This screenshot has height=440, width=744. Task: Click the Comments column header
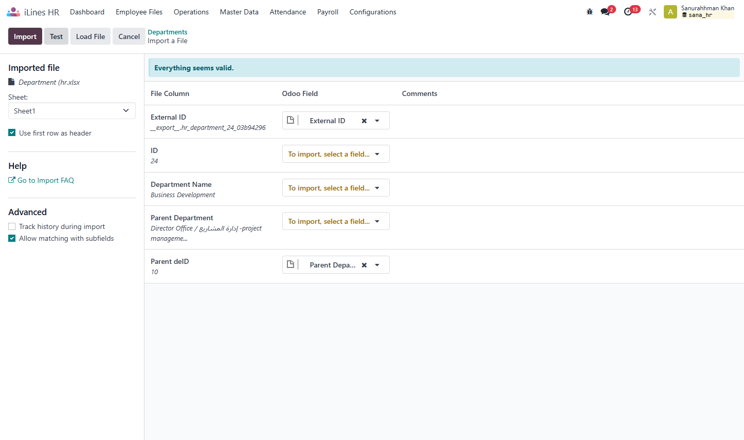(x=420, y=93)
